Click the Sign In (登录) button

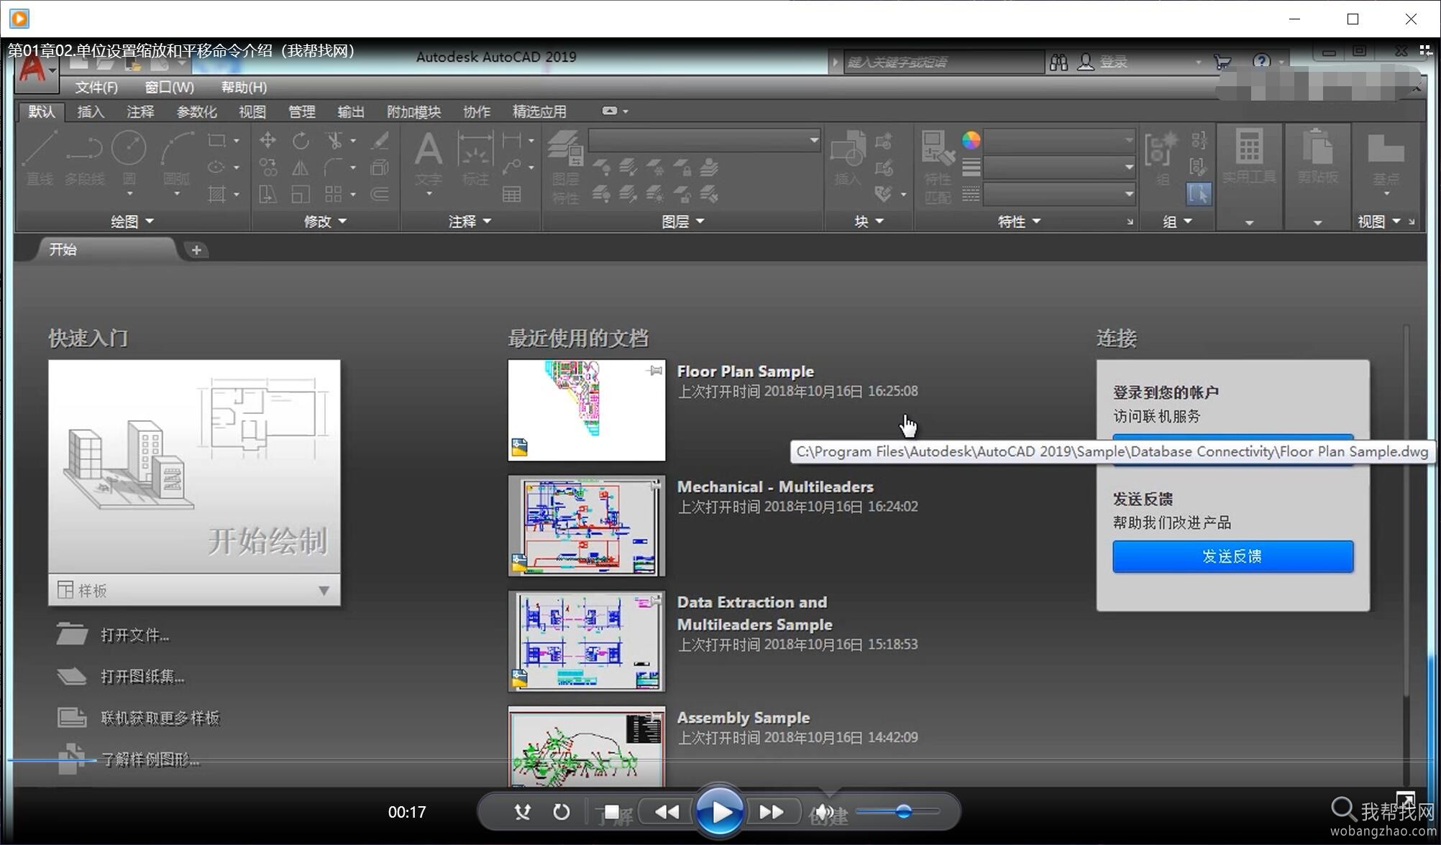tap(1102, 63)
